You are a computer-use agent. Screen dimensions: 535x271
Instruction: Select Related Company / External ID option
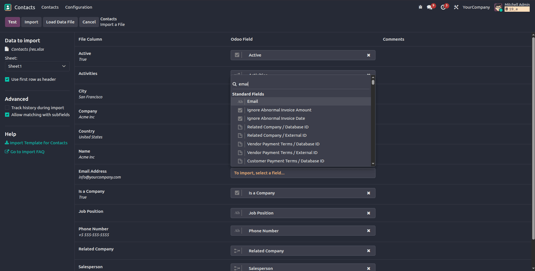click(277, 135)
